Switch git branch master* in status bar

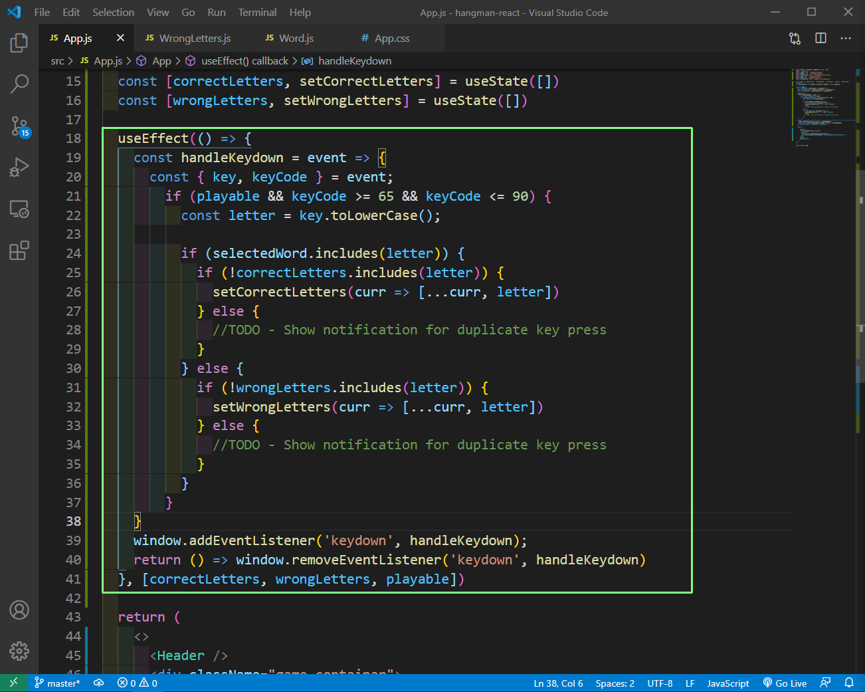pyautogui.click(x=57, y=683)
